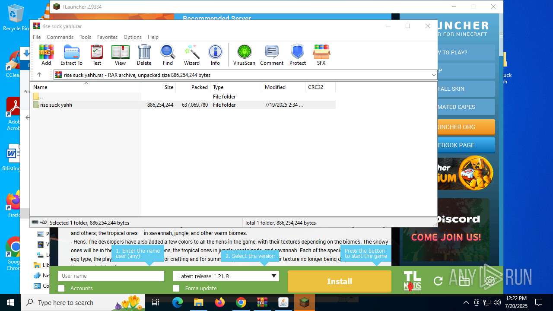The image size is (553, 311).
Task: Switch to TLauncher Minecraft block taskbar icon
Action: (x=305, y=302)
